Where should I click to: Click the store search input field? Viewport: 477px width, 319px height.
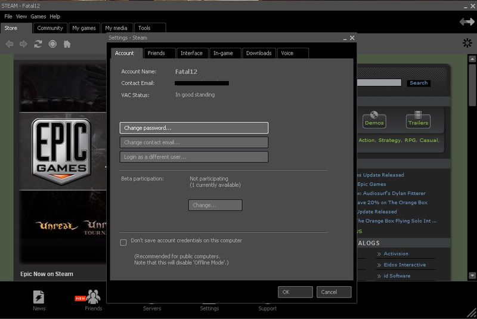click(379, 83)
